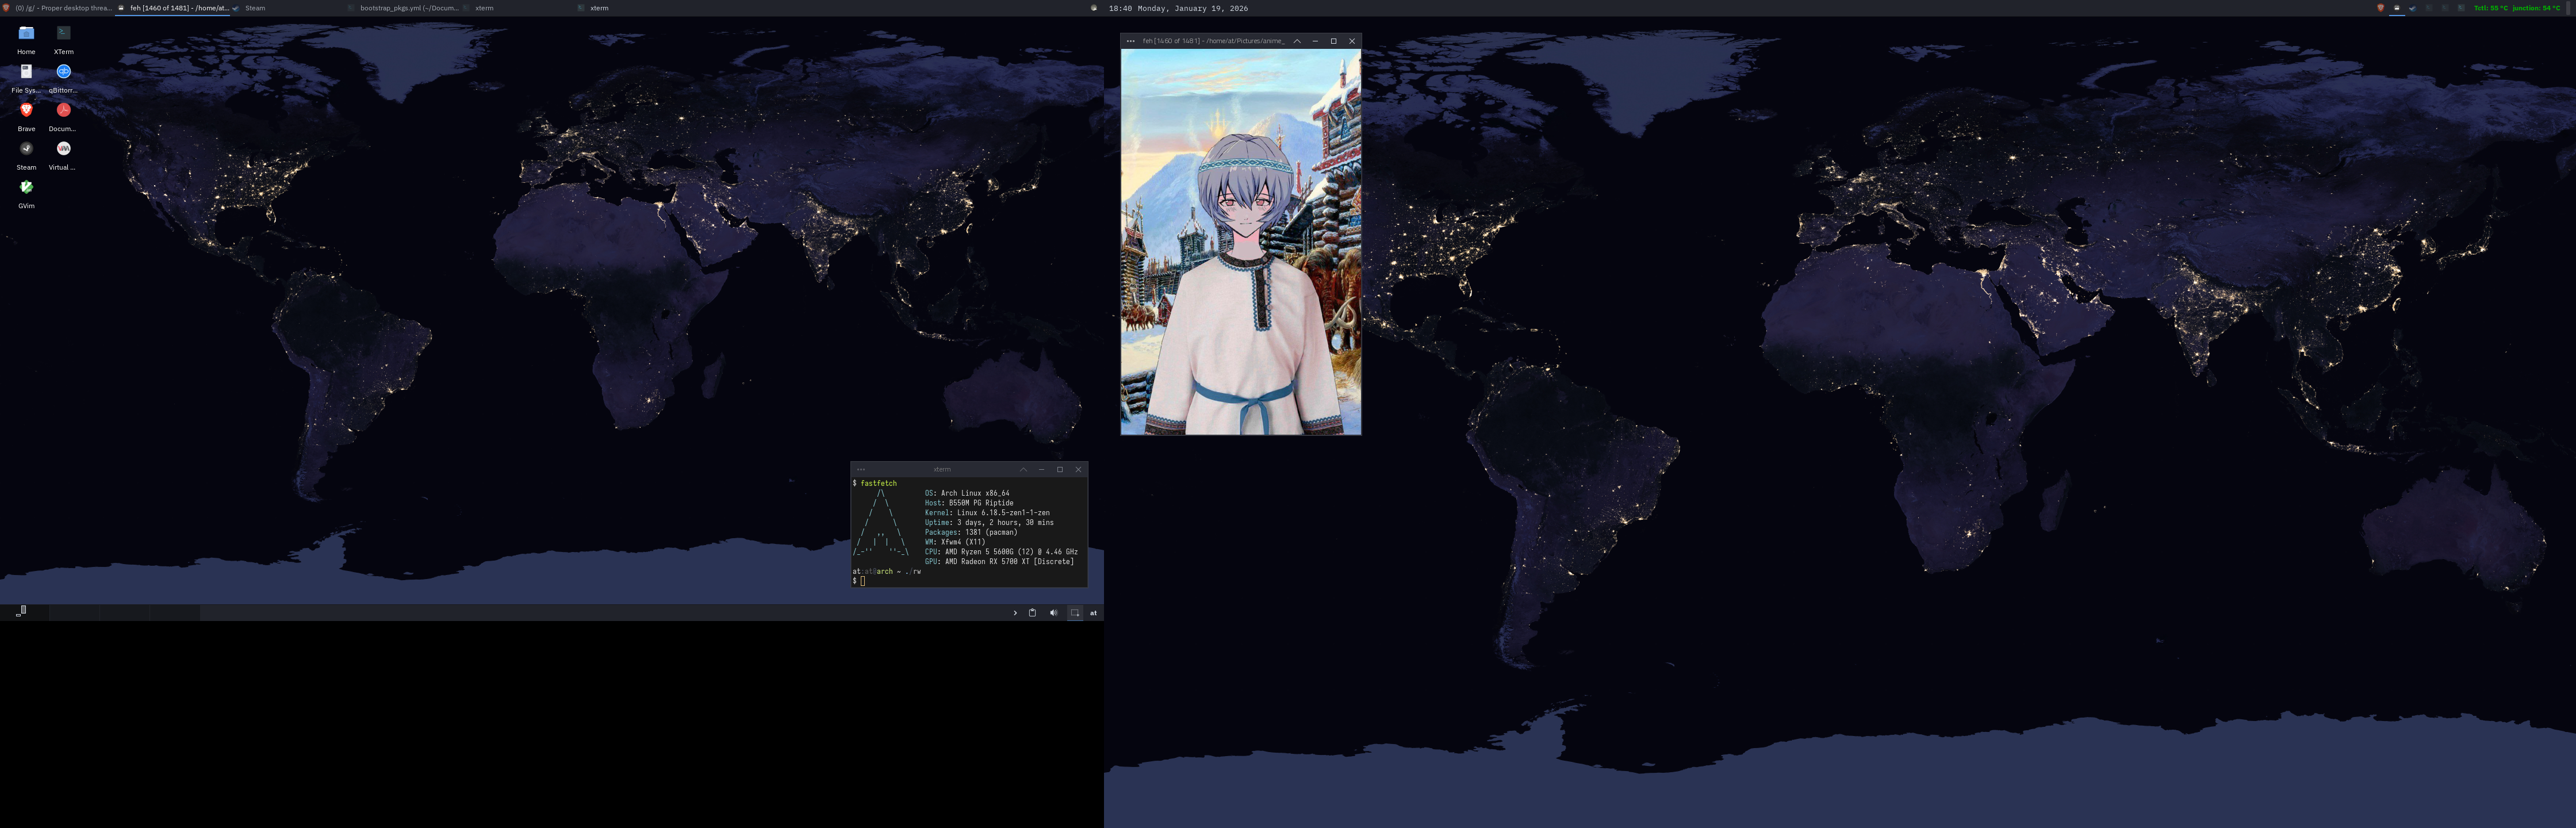The width and height of the screenshot is (2576, 828).
Task: Expand hidden panel items arrow
Action: pos(1015,613)
